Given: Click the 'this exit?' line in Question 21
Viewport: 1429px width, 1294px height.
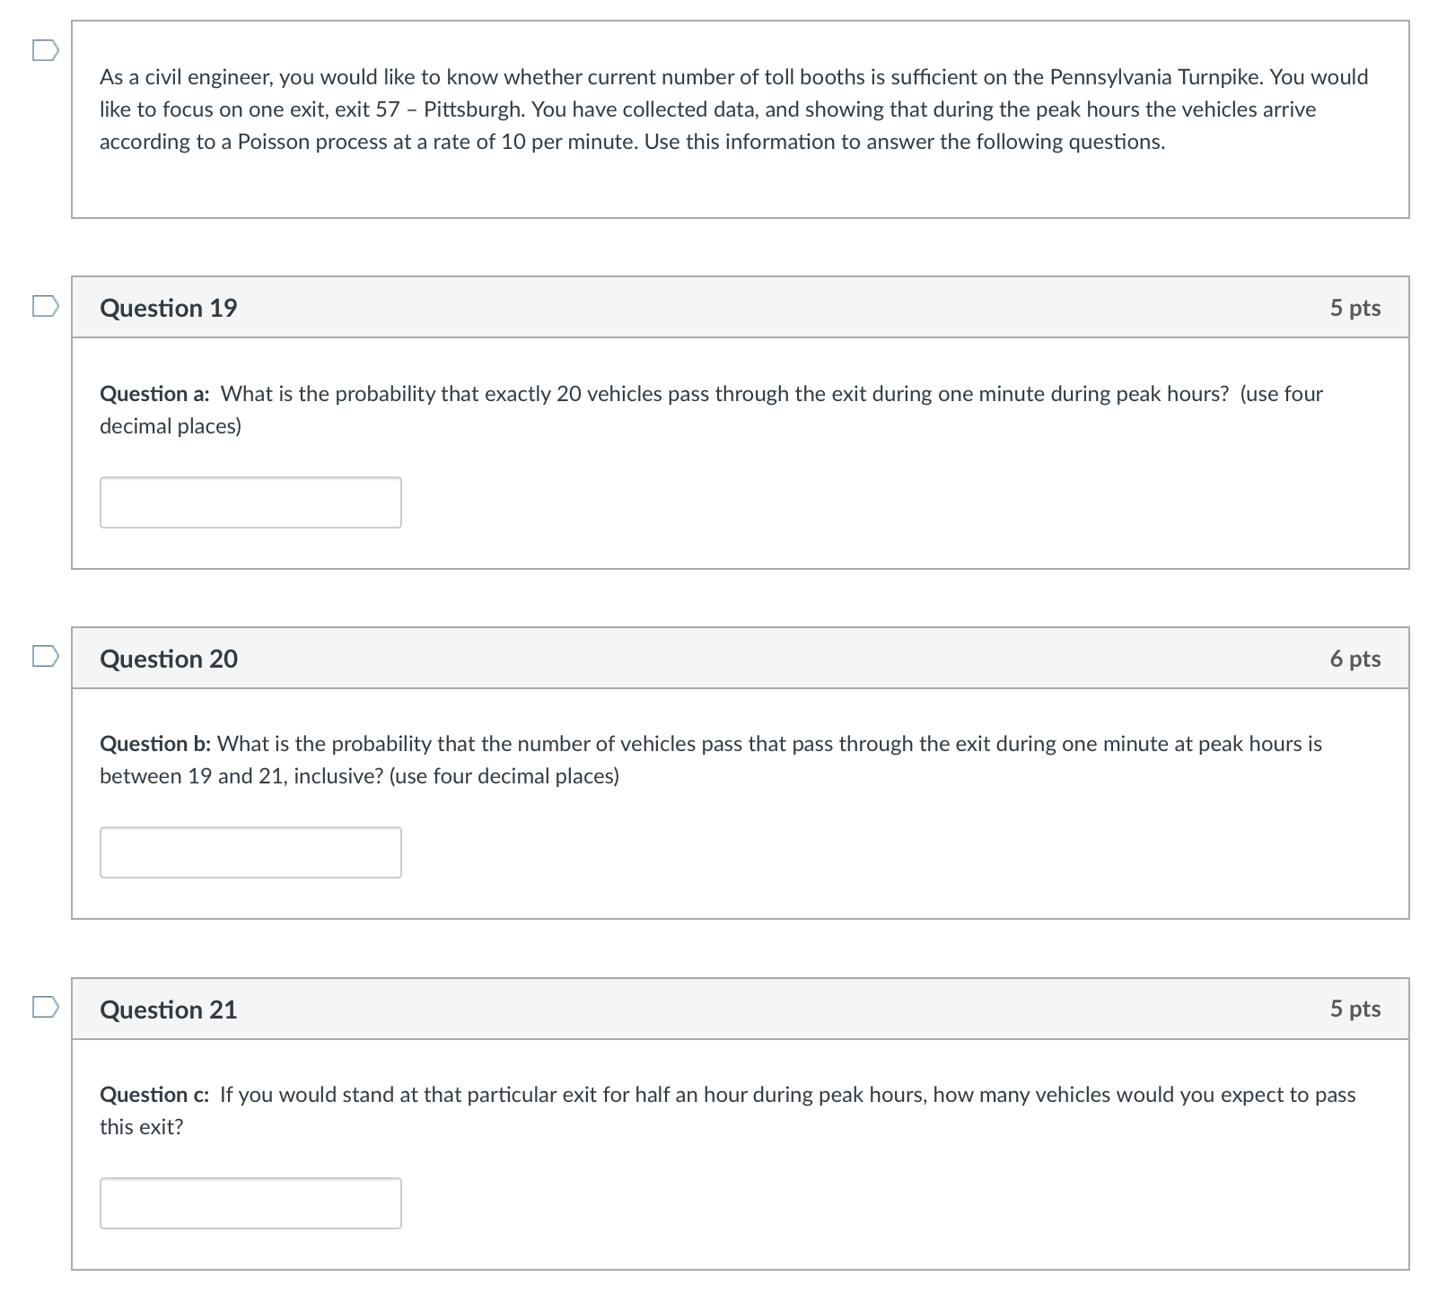Looking at the screenshot, I should click(x=141, y=1127).
